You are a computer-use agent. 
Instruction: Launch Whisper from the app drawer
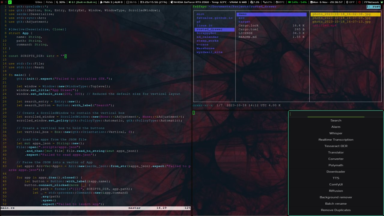(x=336, y=133)
